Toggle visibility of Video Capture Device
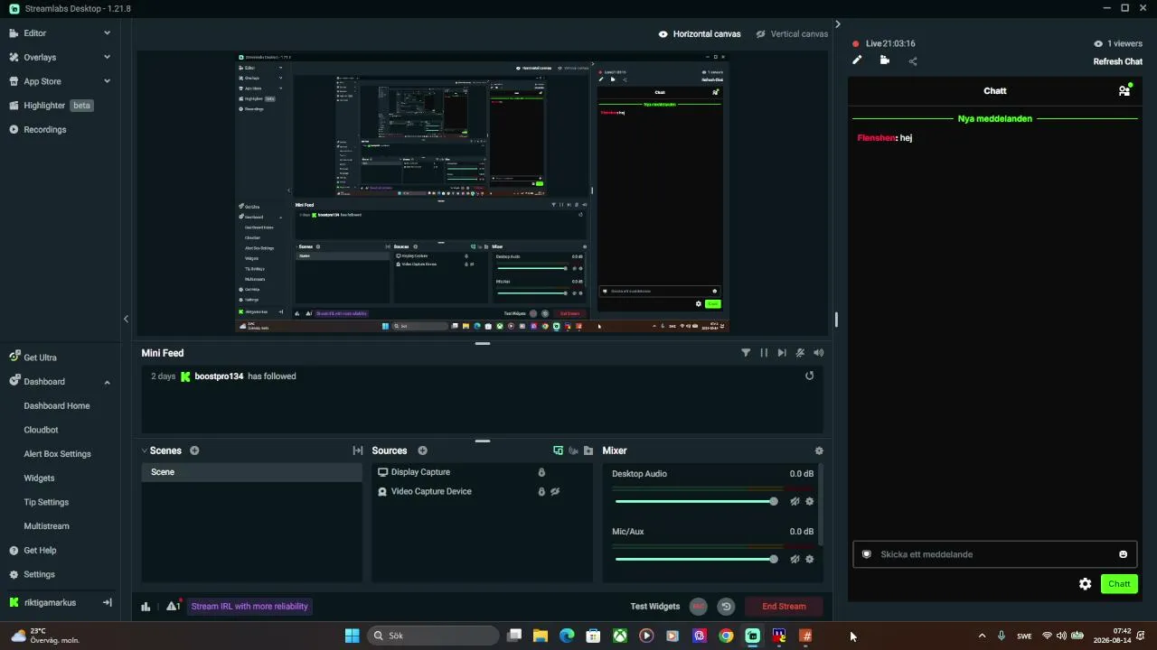The image size is (1157, 650). (x=556, y=492)
